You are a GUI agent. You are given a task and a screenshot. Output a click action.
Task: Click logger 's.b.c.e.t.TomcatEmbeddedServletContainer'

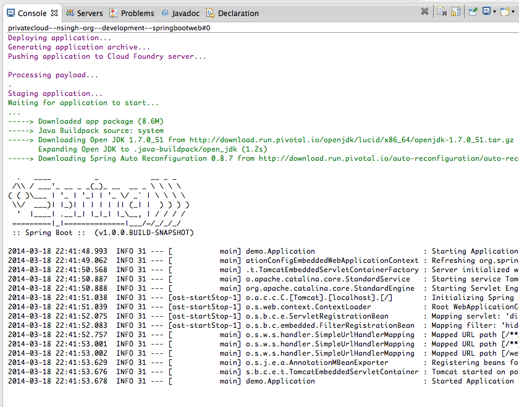point(332,372)
